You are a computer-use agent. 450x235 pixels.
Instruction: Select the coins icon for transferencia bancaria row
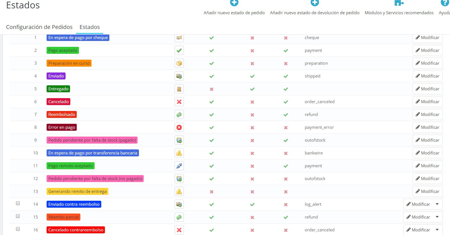(x=179, y=153)
